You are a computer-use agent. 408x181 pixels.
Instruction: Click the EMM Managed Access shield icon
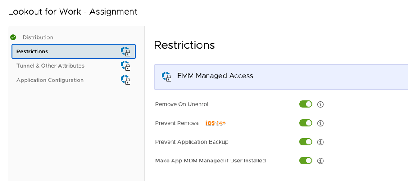(167, 76)
